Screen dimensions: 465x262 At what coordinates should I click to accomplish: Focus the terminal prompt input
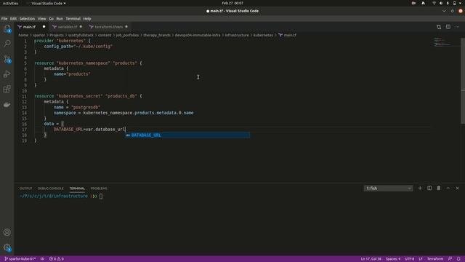pyautogui.click(x=101, y=196)
